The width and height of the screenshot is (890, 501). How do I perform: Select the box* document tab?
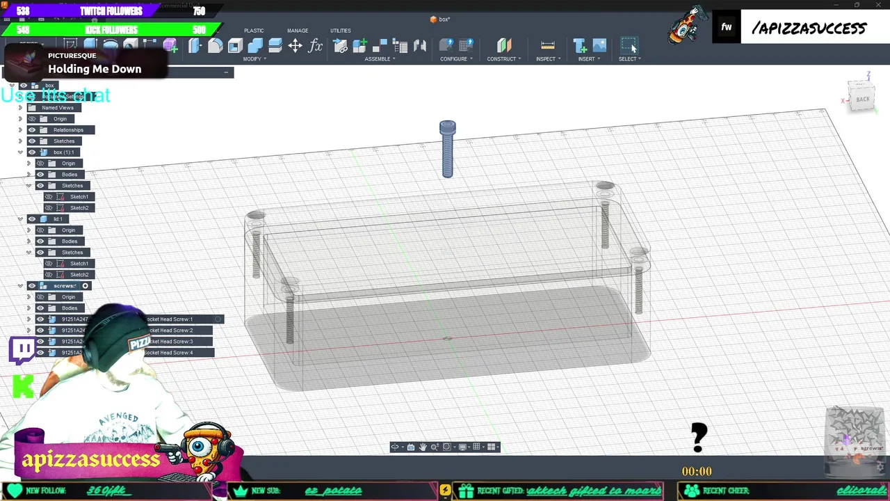point(440,19)
